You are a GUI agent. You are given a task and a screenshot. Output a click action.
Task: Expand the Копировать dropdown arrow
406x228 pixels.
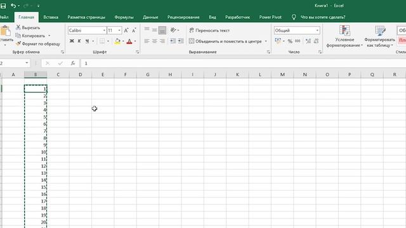click(x=49, y=35)
